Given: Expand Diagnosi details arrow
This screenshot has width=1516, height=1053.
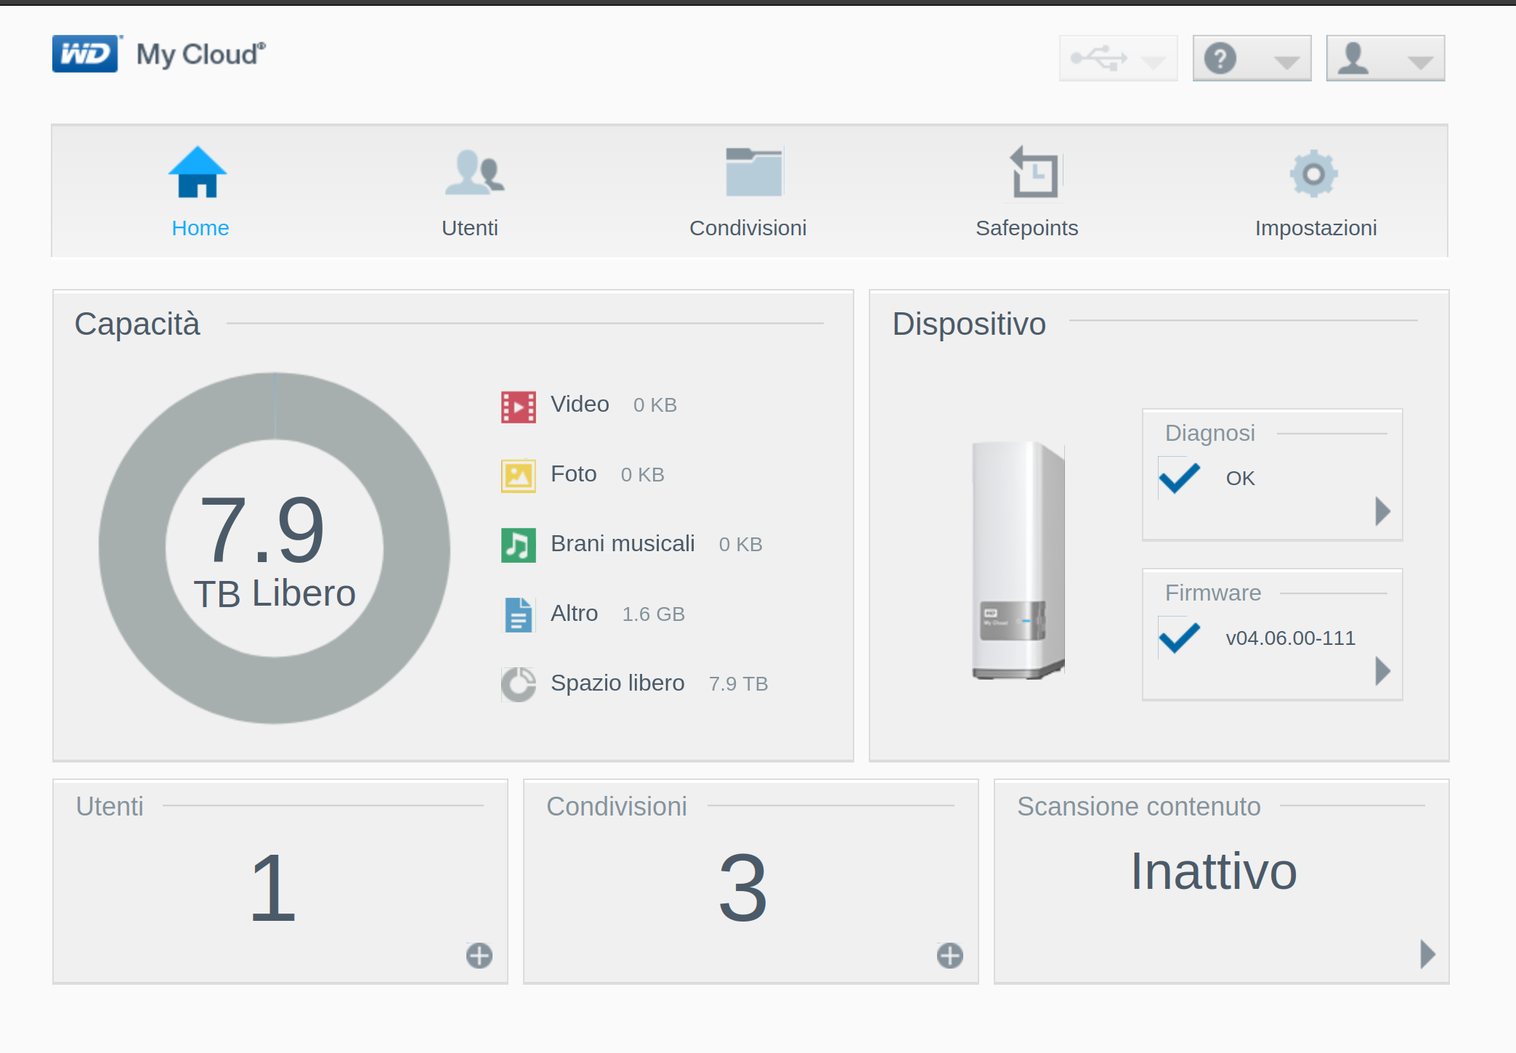Looking at the screenshot, I should pyautogui.click(x=1382, y=511).
